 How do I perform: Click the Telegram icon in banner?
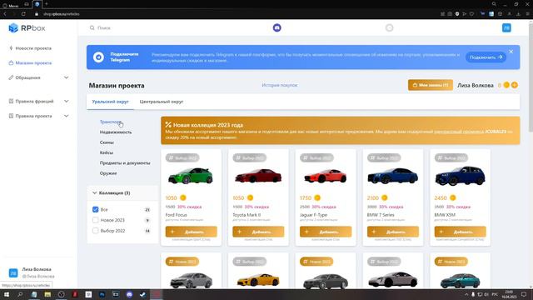(98, 57)
